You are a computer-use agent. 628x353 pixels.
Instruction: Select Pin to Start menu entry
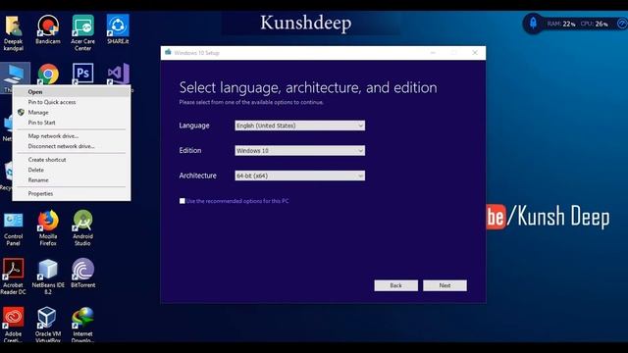click(x=72, y=123)
